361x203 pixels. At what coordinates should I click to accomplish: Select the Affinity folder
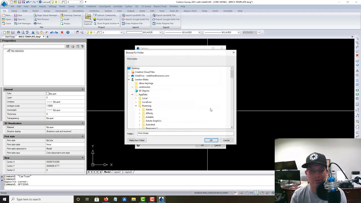[149, 113]
